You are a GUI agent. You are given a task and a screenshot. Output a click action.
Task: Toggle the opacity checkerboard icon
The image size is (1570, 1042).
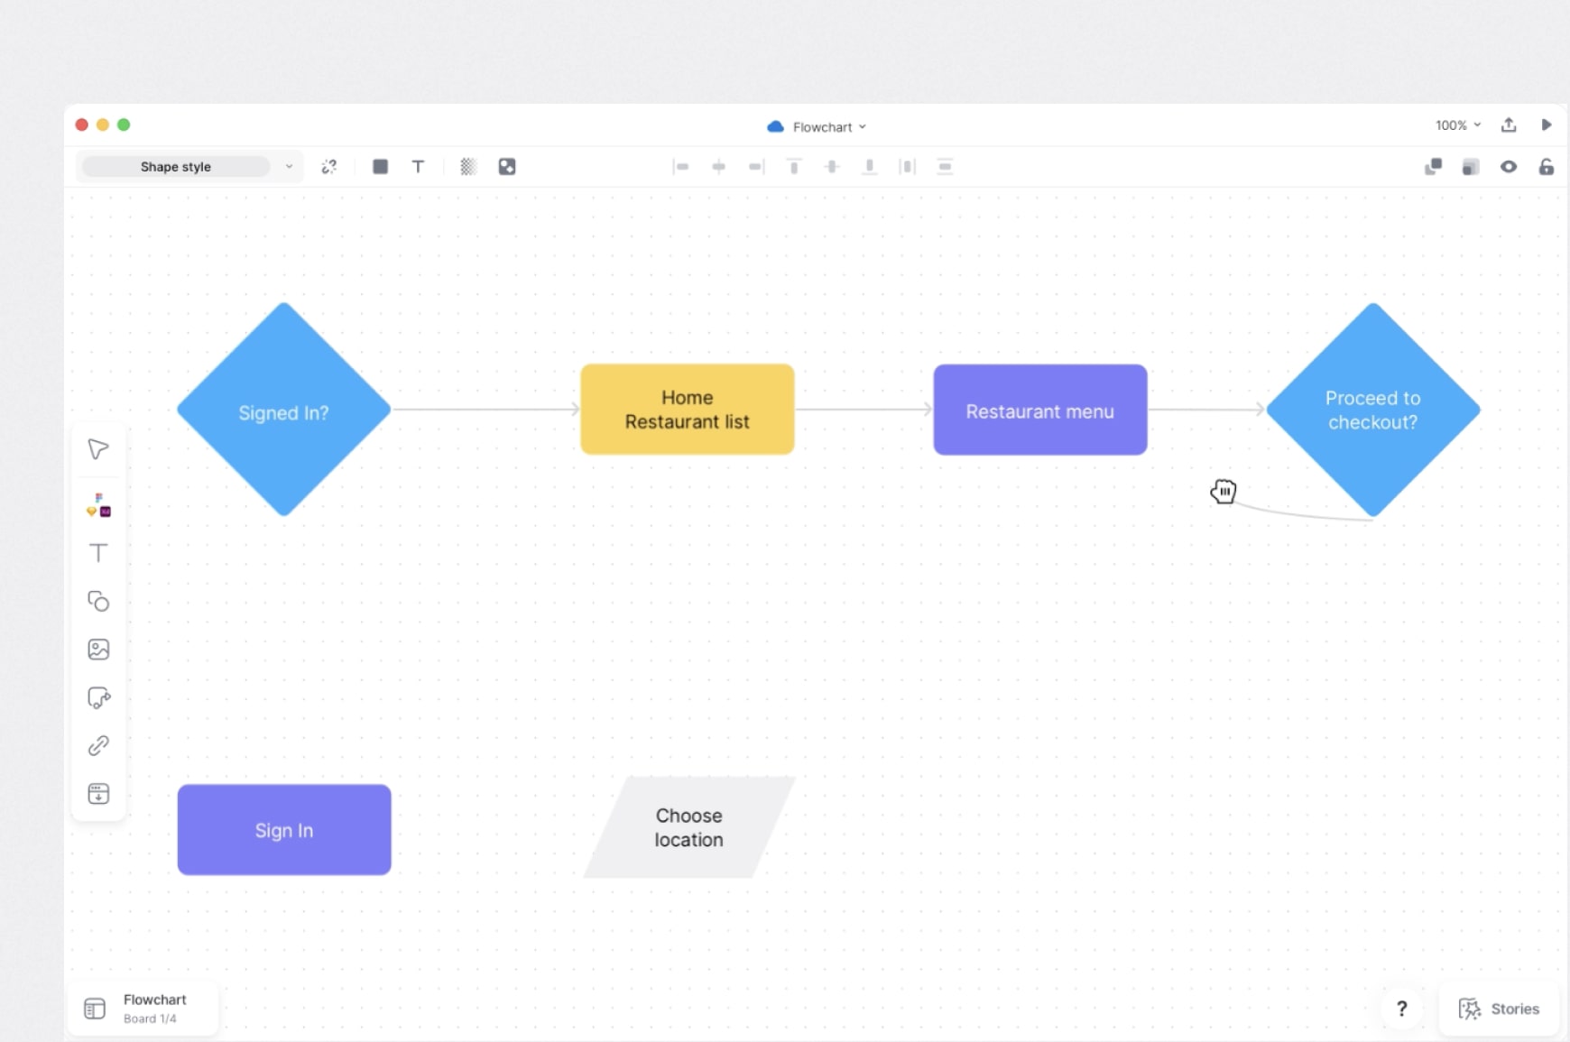tap(467, 167)
